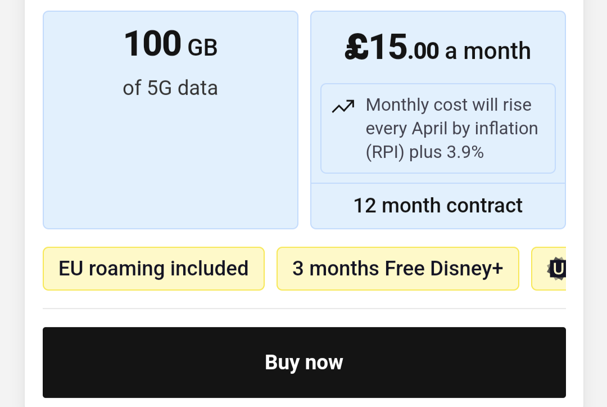Viewport: 607px width, 407px height.
Task: Open the inflation (RPI) price rise notice
Action: click(x=438, y=128)
